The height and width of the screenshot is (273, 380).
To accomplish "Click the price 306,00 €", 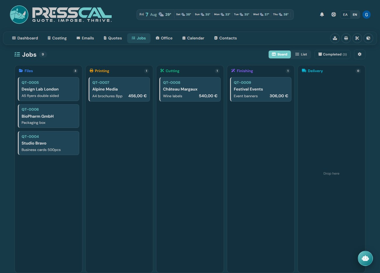I will (279, 96).
